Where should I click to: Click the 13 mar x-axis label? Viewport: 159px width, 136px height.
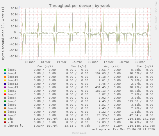[x=45, y=62]
